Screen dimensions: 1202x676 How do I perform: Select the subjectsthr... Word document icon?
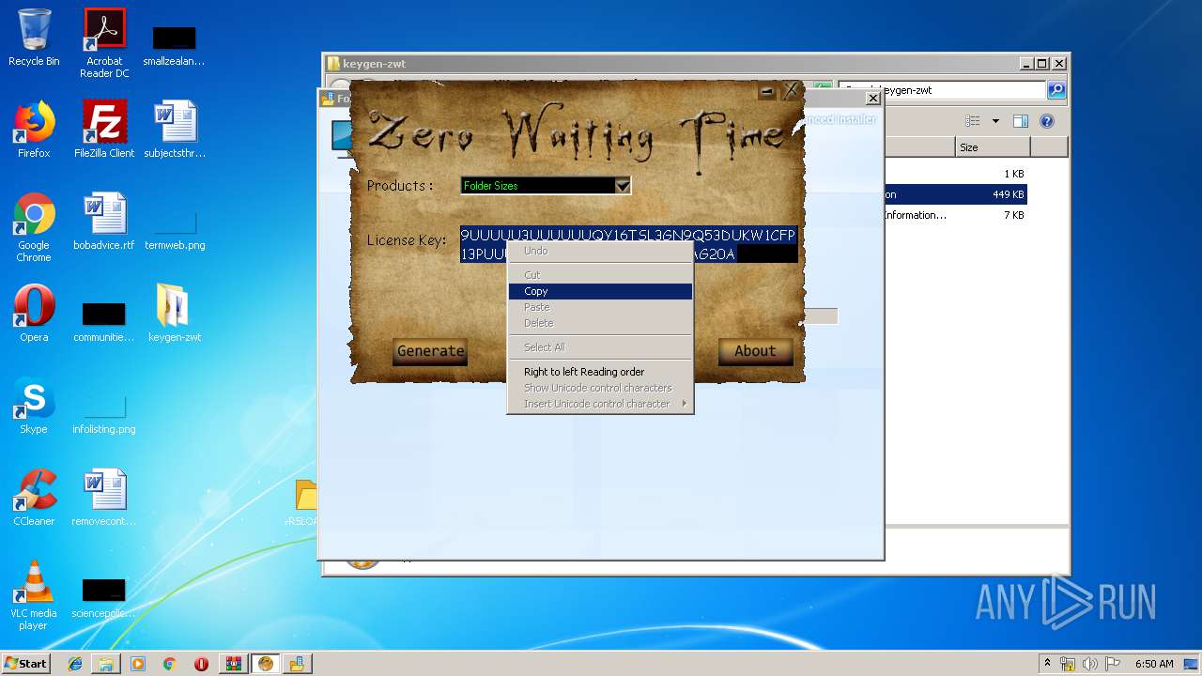[x=175, y=130]
